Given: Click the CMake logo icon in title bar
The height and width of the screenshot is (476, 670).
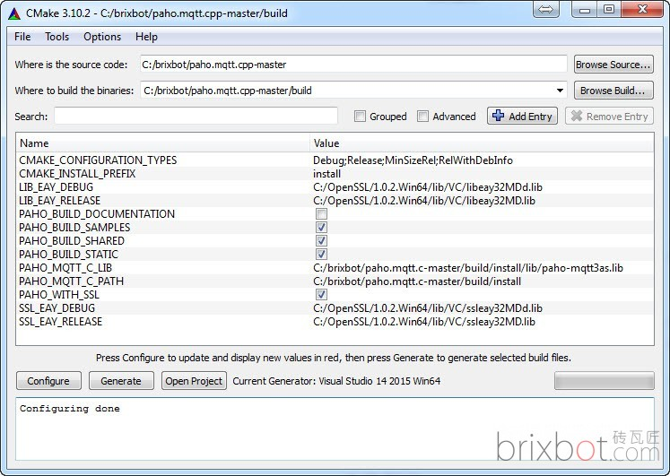Looking at the screenshot, I should coord(13,10).
